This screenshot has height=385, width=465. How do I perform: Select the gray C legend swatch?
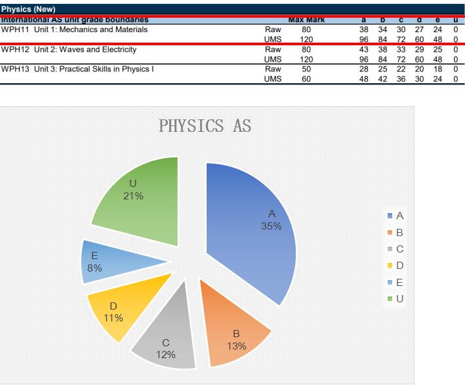390,249
